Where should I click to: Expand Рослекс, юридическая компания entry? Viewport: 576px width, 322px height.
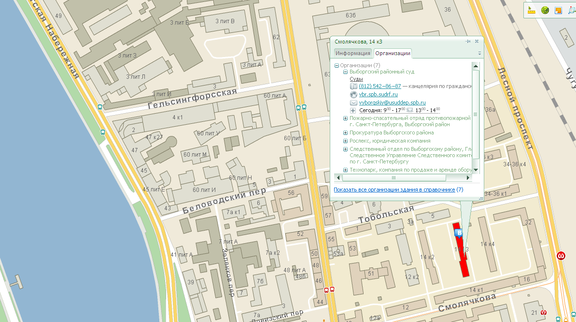click(345, 141)
